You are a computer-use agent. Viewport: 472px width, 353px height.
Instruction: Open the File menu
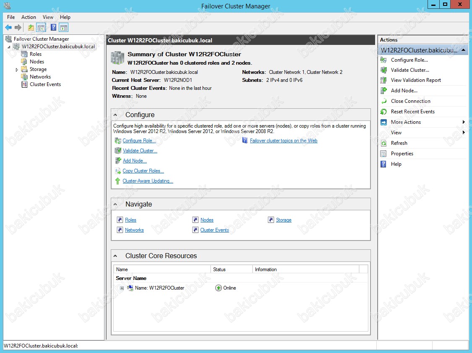click(11, 17)
